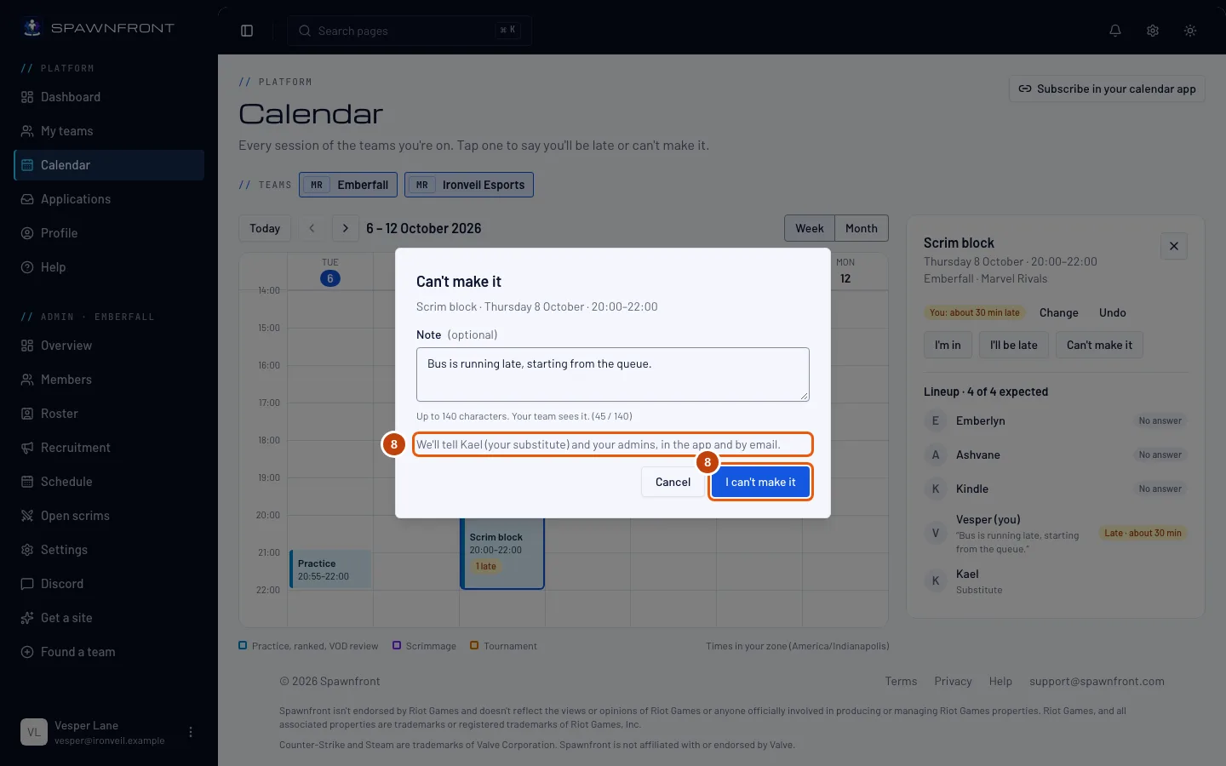Toggle the Emberfall team filter
The height and width of the screenshot is (766, 1226).
349,185
